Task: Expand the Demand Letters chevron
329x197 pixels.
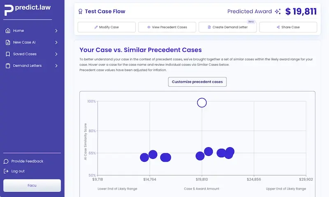Action: tap(56, 66)
